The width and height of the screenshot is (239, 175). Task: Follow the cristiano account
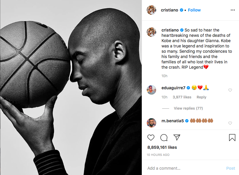194,10
